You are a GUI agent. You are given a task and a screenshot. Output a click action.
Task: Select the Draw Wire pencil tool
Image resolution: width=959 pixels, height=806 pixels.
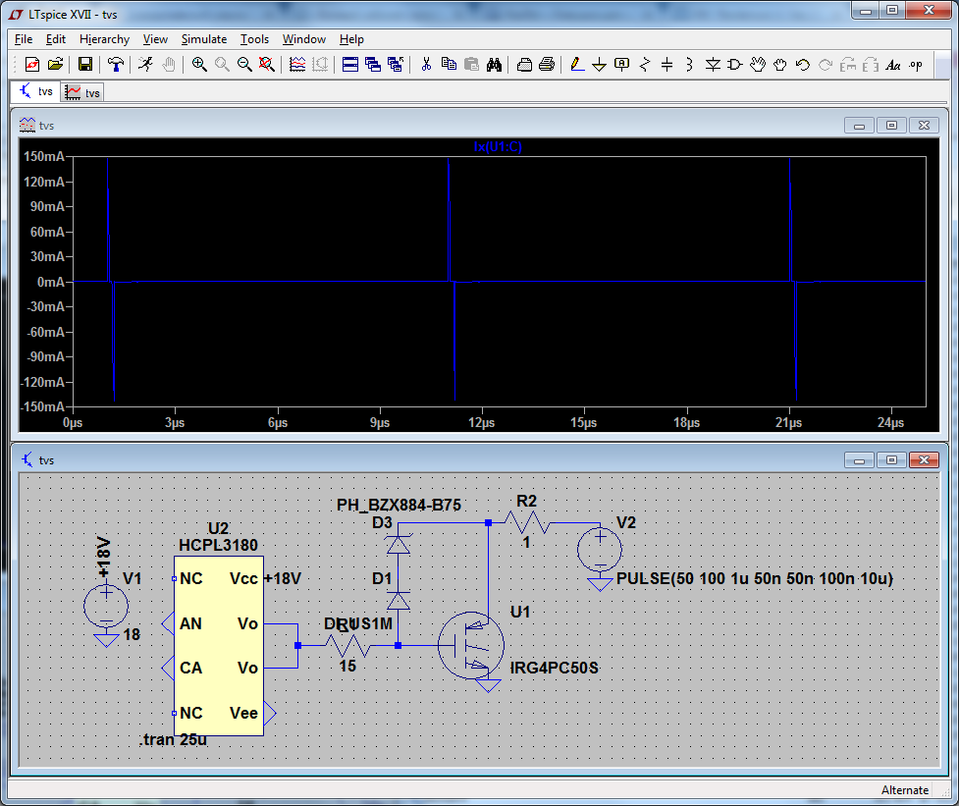pyautogui.click(x=576, y=65)
